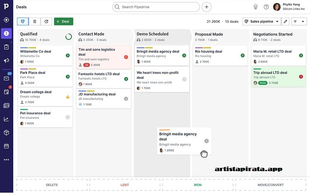Viewport: 310px width, 193px height.
Task: Click red overdue arrow on Tim and sons deal
Action: [x=126, y=57]
